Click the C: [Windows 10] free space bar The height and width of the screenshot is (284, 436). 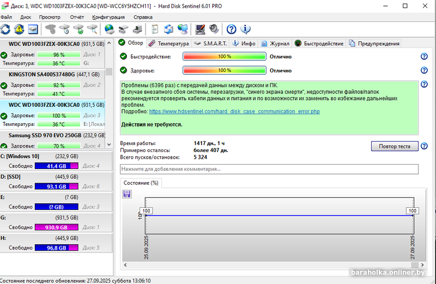tap(56, 166)
